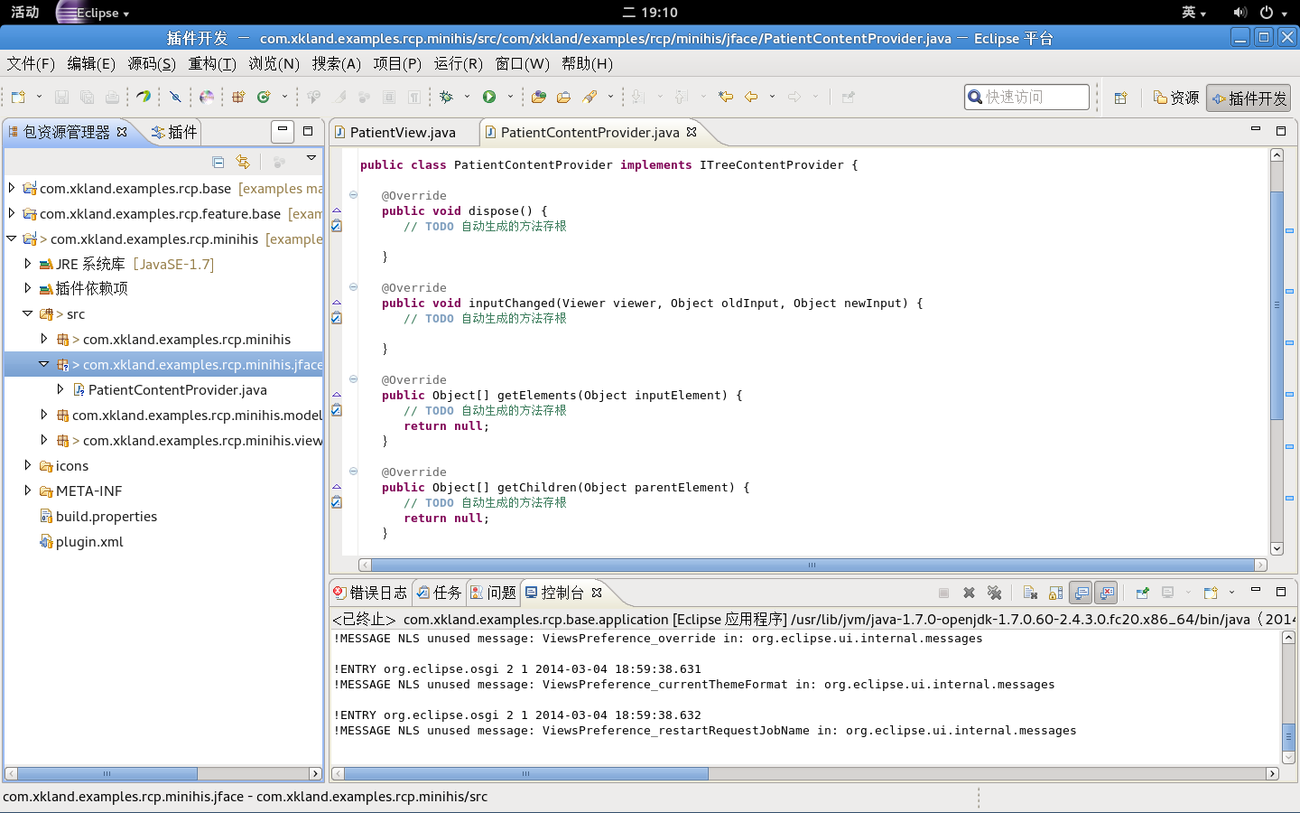
Task: Close the PatientContentProvider.java editor tab
Action: (x=692, y=132)
